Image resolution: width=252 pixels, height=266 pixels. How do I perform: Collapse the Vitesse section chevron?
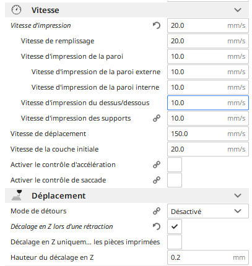coord(238,10)
